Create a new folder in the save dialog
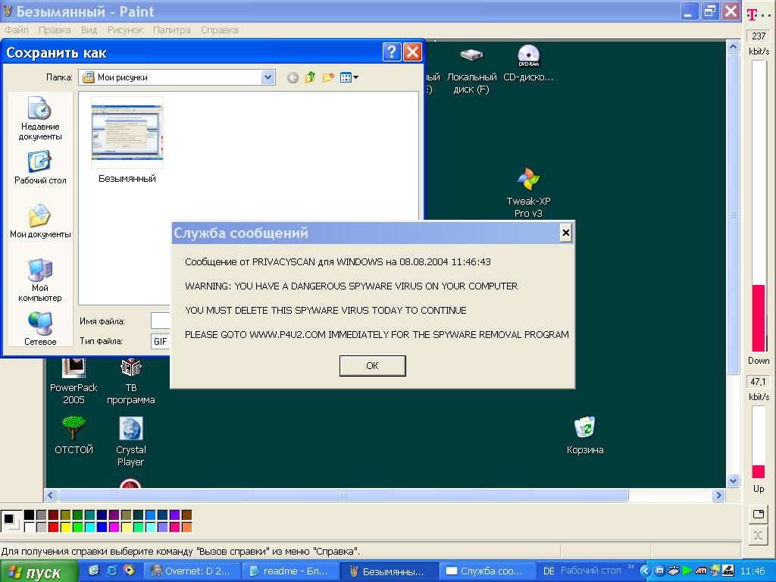This screenshot has width=776, height=582. point(327,77)
